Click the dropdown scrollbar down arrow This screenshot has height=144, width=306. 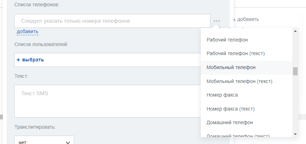[x=295, y=134]
